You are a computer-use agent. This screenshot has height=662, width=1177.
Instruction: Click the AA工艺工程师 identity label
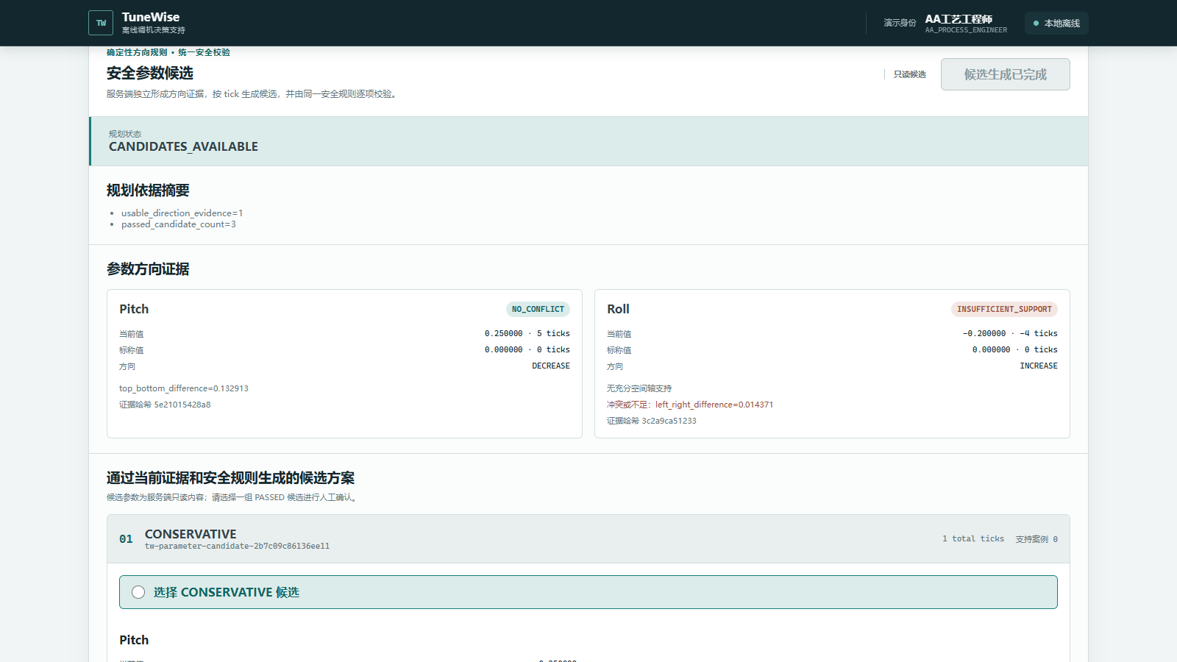[959, 19]
